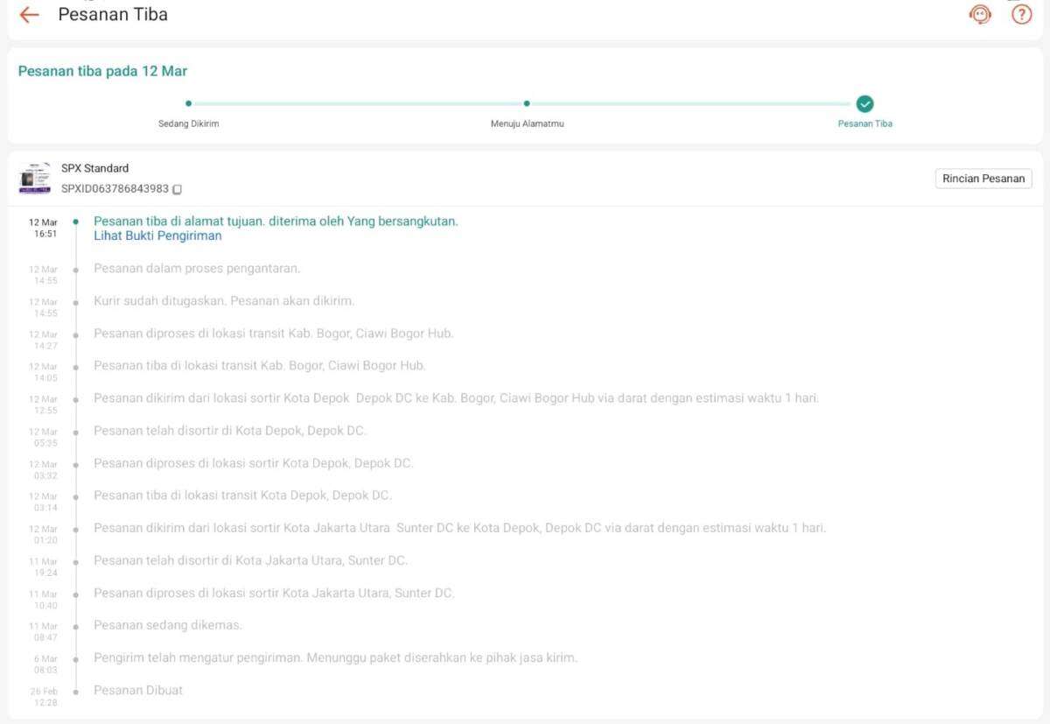
Task: Click the Pesanan tiba pada 12 Mar heading
Action: point(102,71)
